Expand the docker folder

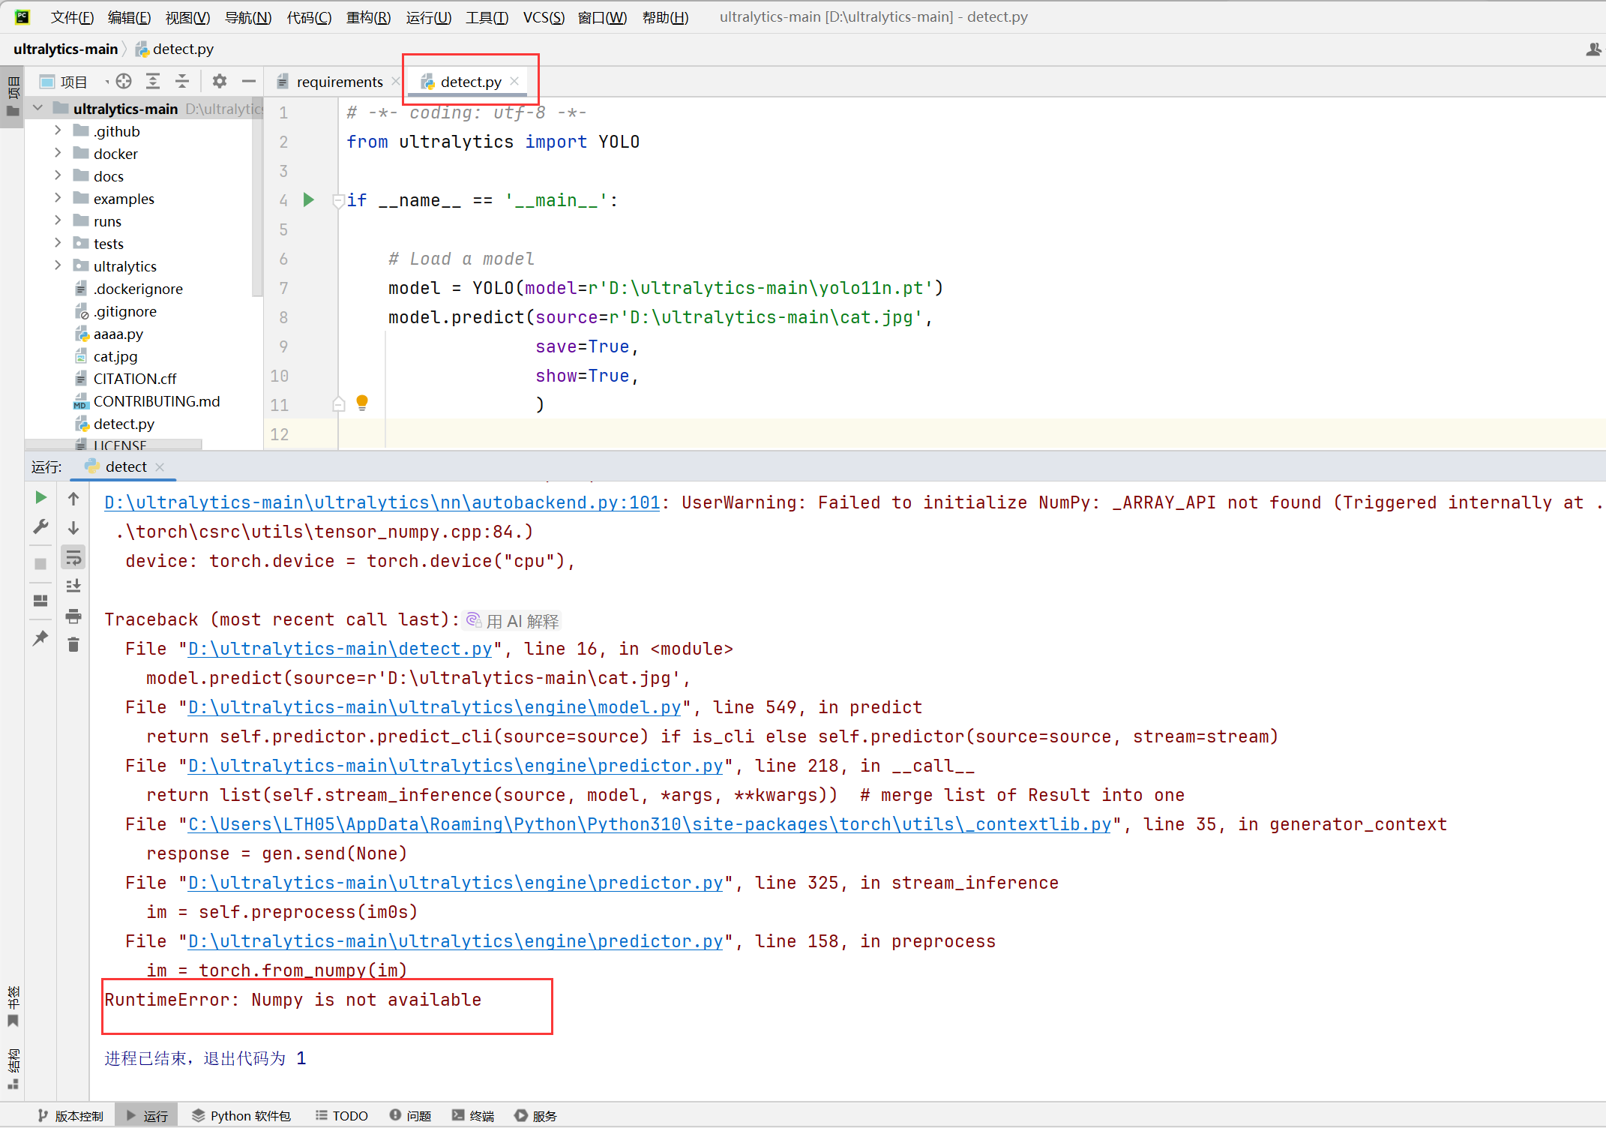(58, 153)
